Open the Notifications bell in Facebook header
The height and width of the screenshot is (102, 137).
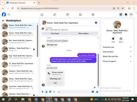click(x=126, y=14)
